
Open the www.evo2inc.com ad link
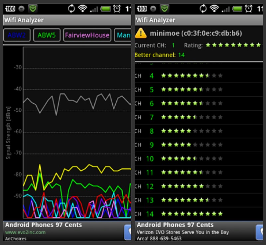[x=25, y=232]
